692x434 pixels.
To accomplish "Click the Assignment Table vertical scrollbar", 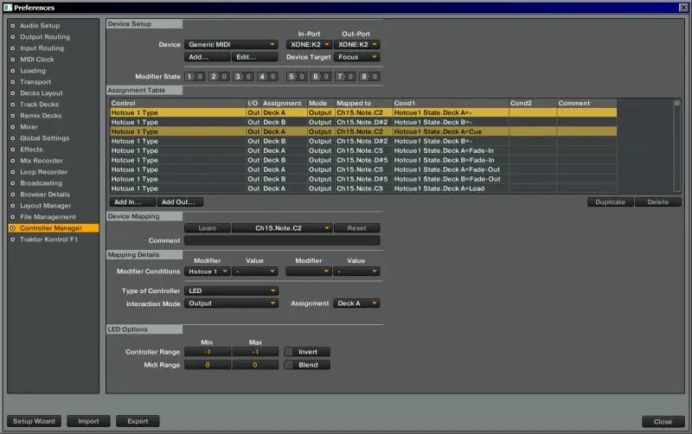I will coord(677,147).
